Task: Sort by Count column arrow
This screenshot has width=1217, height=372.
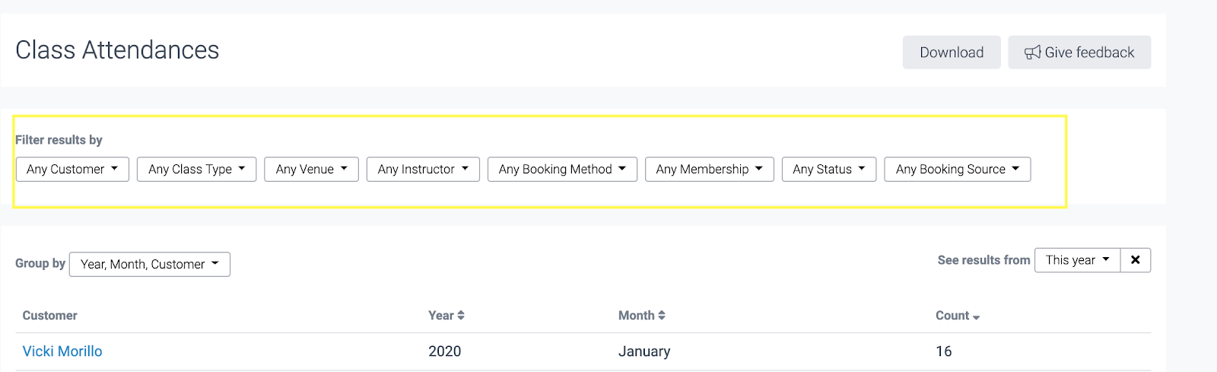Action: (976, 317)
